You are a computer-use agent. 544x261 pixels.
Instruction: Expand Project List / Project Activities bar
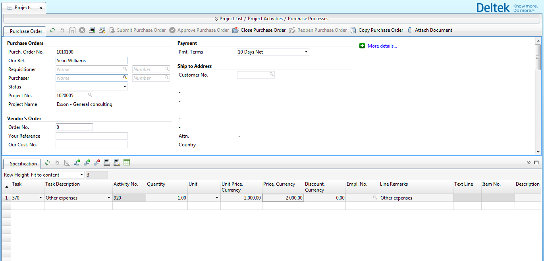coord(272,19)
